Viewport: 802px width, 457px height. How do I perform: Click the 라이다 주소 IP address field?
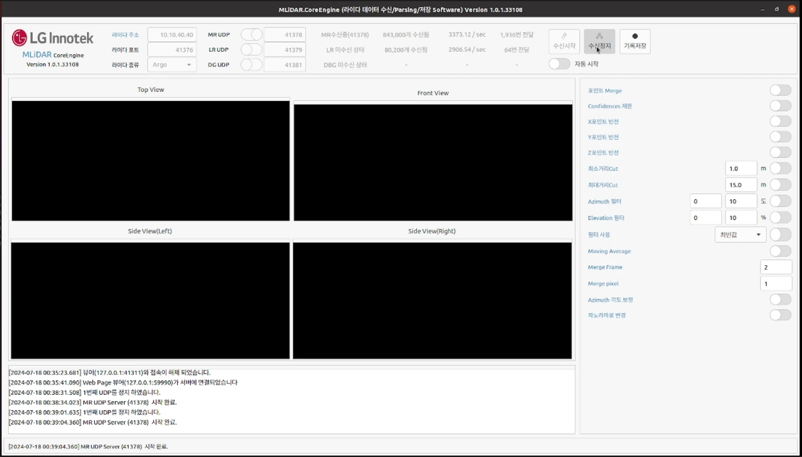point(172,35)
